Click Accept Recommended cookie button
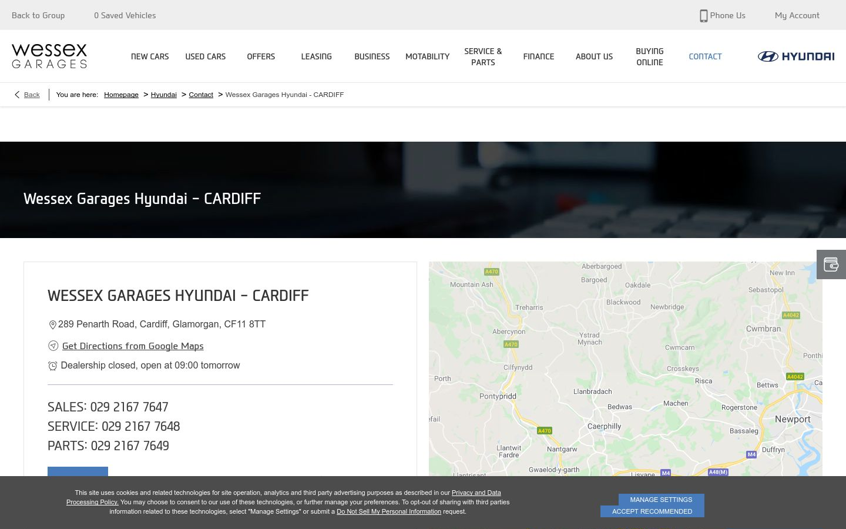Viewport: 846px width, 529px height. pos(652,511)
